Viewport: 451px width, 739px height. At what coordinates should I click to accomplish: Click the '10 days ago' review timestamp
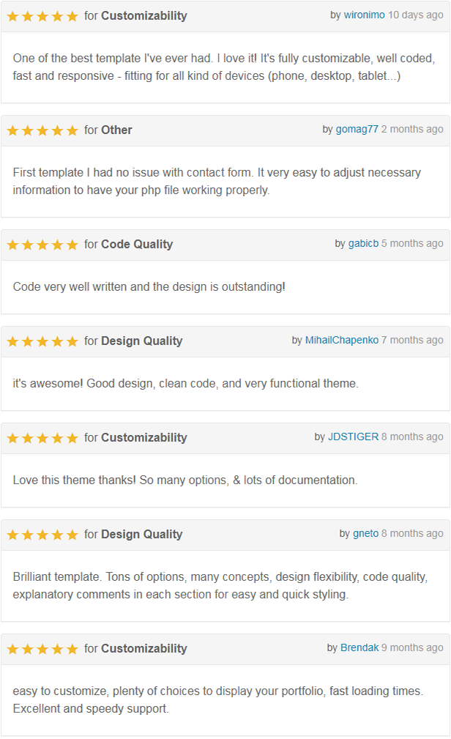(x=416, y=15)
